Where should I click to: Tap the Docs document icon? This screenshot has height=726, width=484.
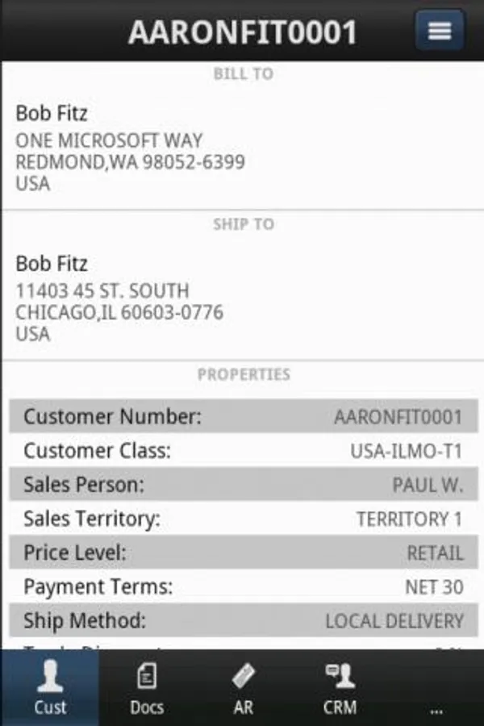tap(147, 676)
